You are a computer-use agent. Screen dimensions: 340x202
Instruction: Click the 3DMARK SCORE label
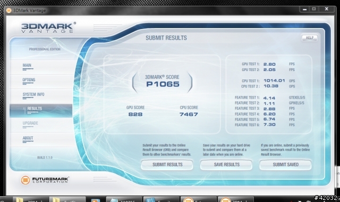(x=162, y=77)
